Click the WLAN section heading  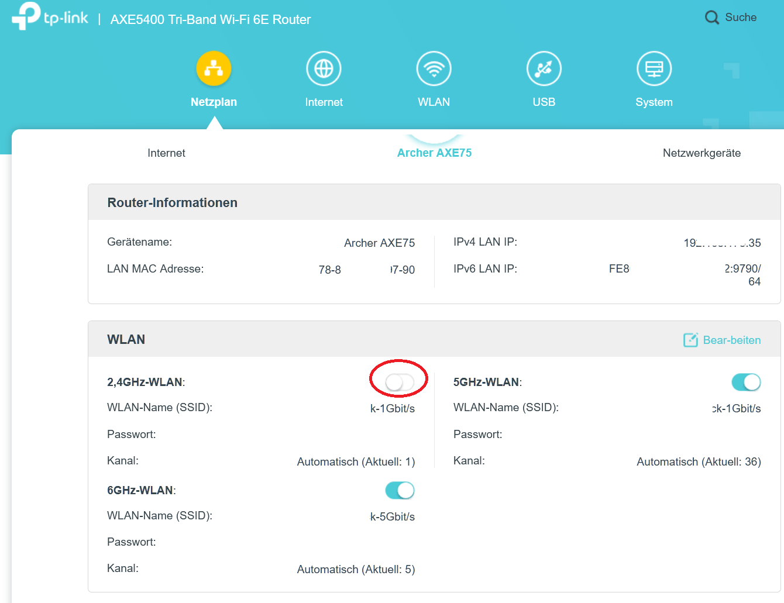(126, 339)
